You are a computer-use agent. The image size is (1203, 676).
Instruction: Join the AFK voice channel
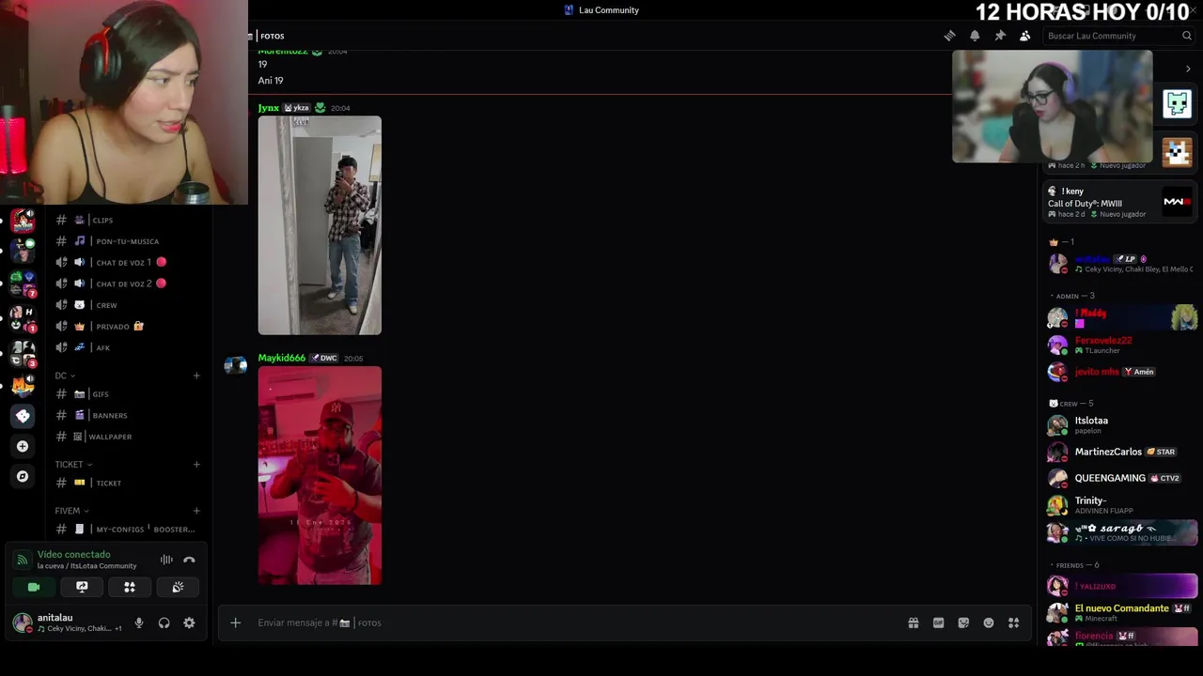[127, 347]
